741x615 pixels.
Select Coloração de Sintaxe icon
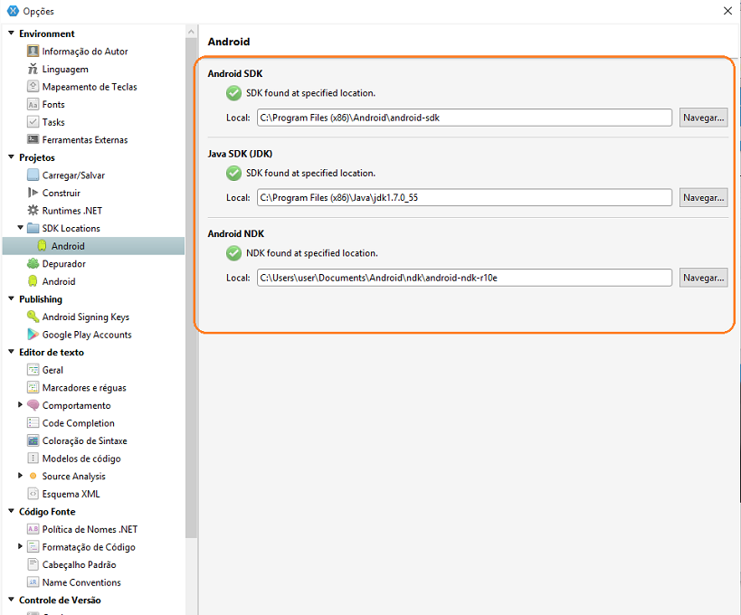[33, 440]
